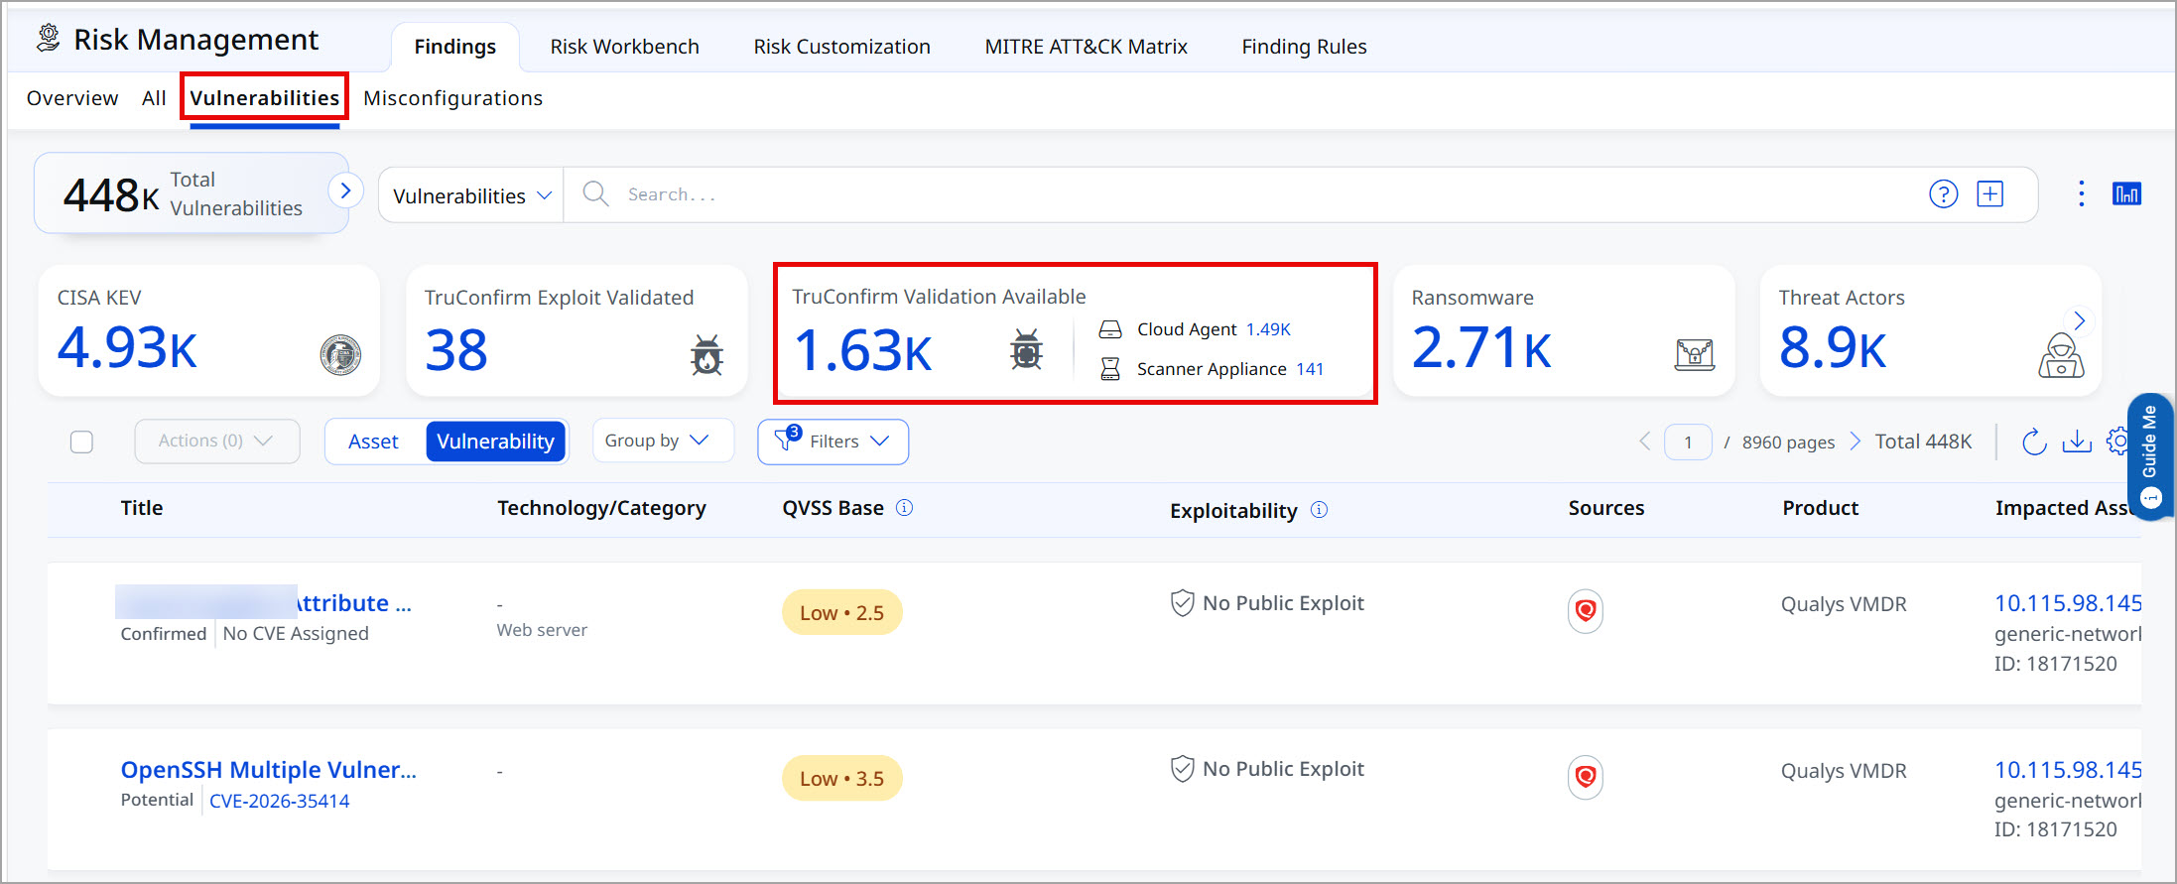This screenshot has width=2177, height=884.
Task: Open the OpenSSH Multiple Vulner... finding
Action: (268, 770)
